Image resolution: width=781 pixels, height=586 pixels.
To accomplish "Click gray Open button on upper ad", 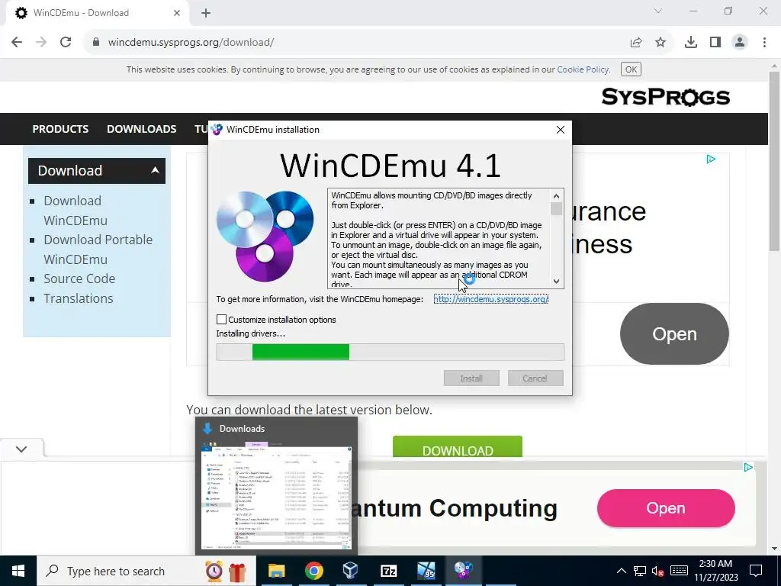I will click(674, 334).
